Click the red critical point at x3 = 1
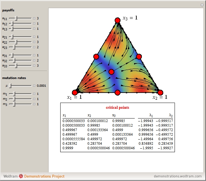206x181 pixels. tap(118, 20)
